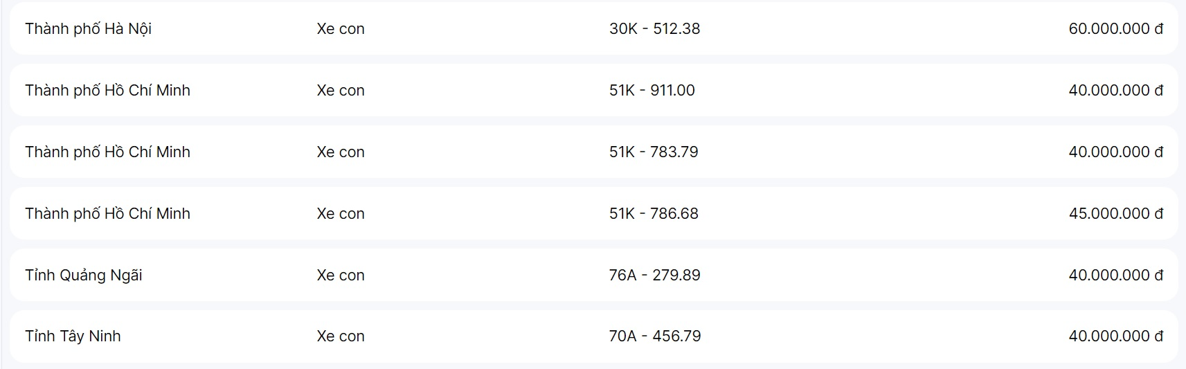Click the Tỉnh Tây Ninh province cell

tap(73, 336)
